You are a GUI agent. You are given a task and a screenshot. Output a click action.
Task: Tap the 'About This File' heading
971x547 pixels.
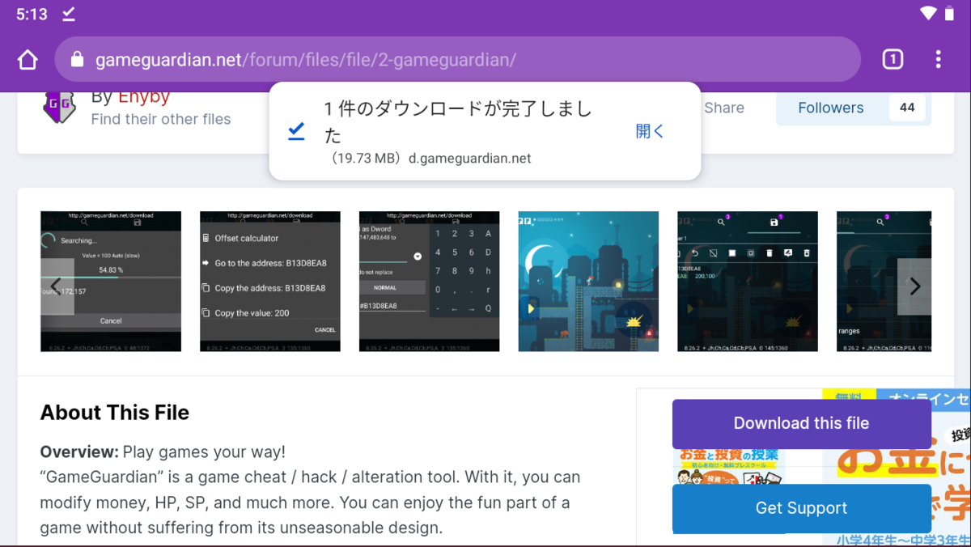point(115,413)
